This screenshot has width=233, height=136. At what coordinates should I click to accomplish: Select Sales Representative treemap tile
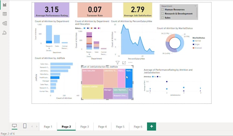click(120, 91)
